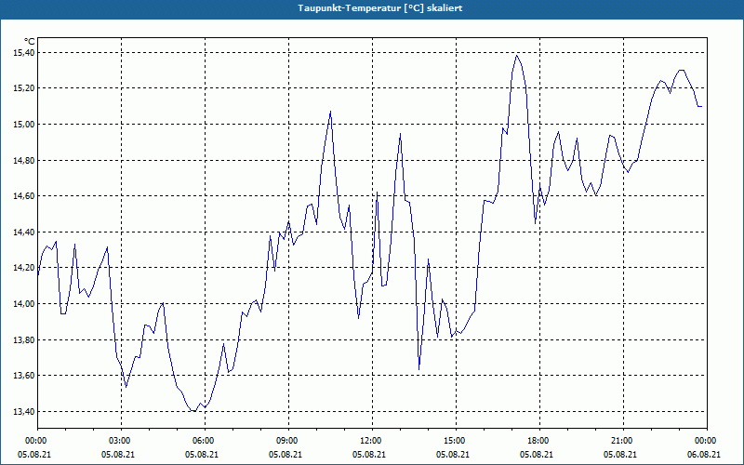Select date '05.08.21' beneath 09:00

(x=286, y=454)
